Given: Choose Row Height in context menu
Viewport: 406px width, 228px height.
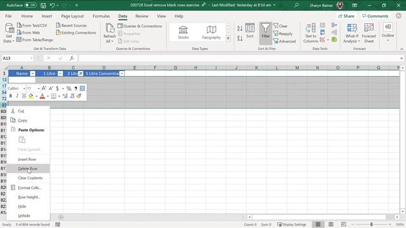Looking at the screenshot, I should (x=28, y=197).
